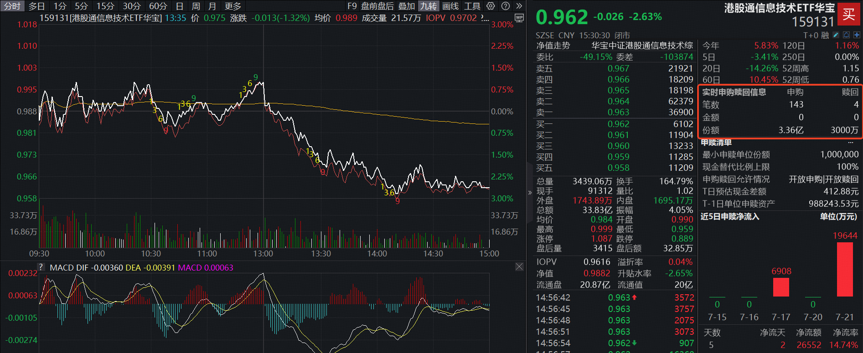Viewport: 863px width, 353px height.
Task: Click the help question mark icon
Action: click(x=505, y=6)
